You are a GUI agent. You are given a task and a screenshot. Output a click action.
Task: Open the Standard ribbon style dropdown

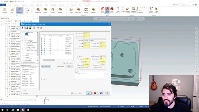pos(178,5)
